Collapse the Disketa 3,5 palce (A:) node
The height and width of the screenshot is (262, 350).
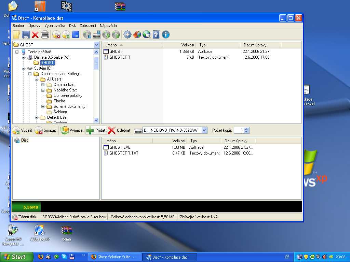(24, 57)
